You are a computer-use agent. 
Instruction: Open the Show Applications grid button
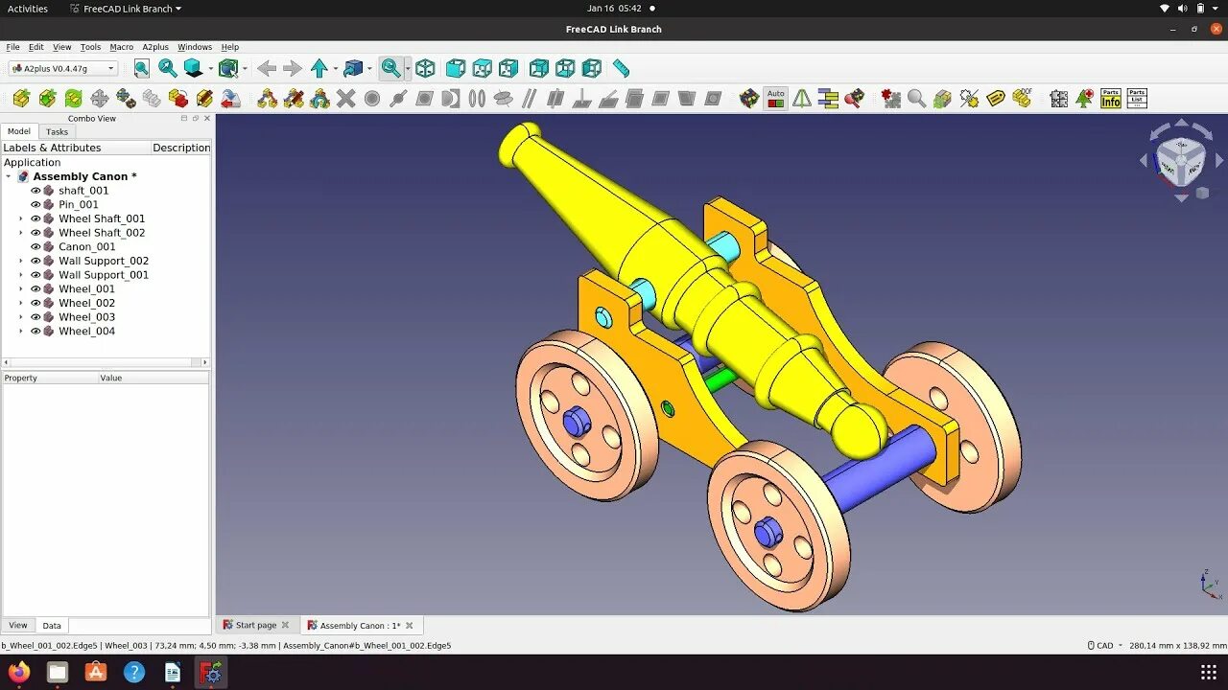click(1208, 672)
